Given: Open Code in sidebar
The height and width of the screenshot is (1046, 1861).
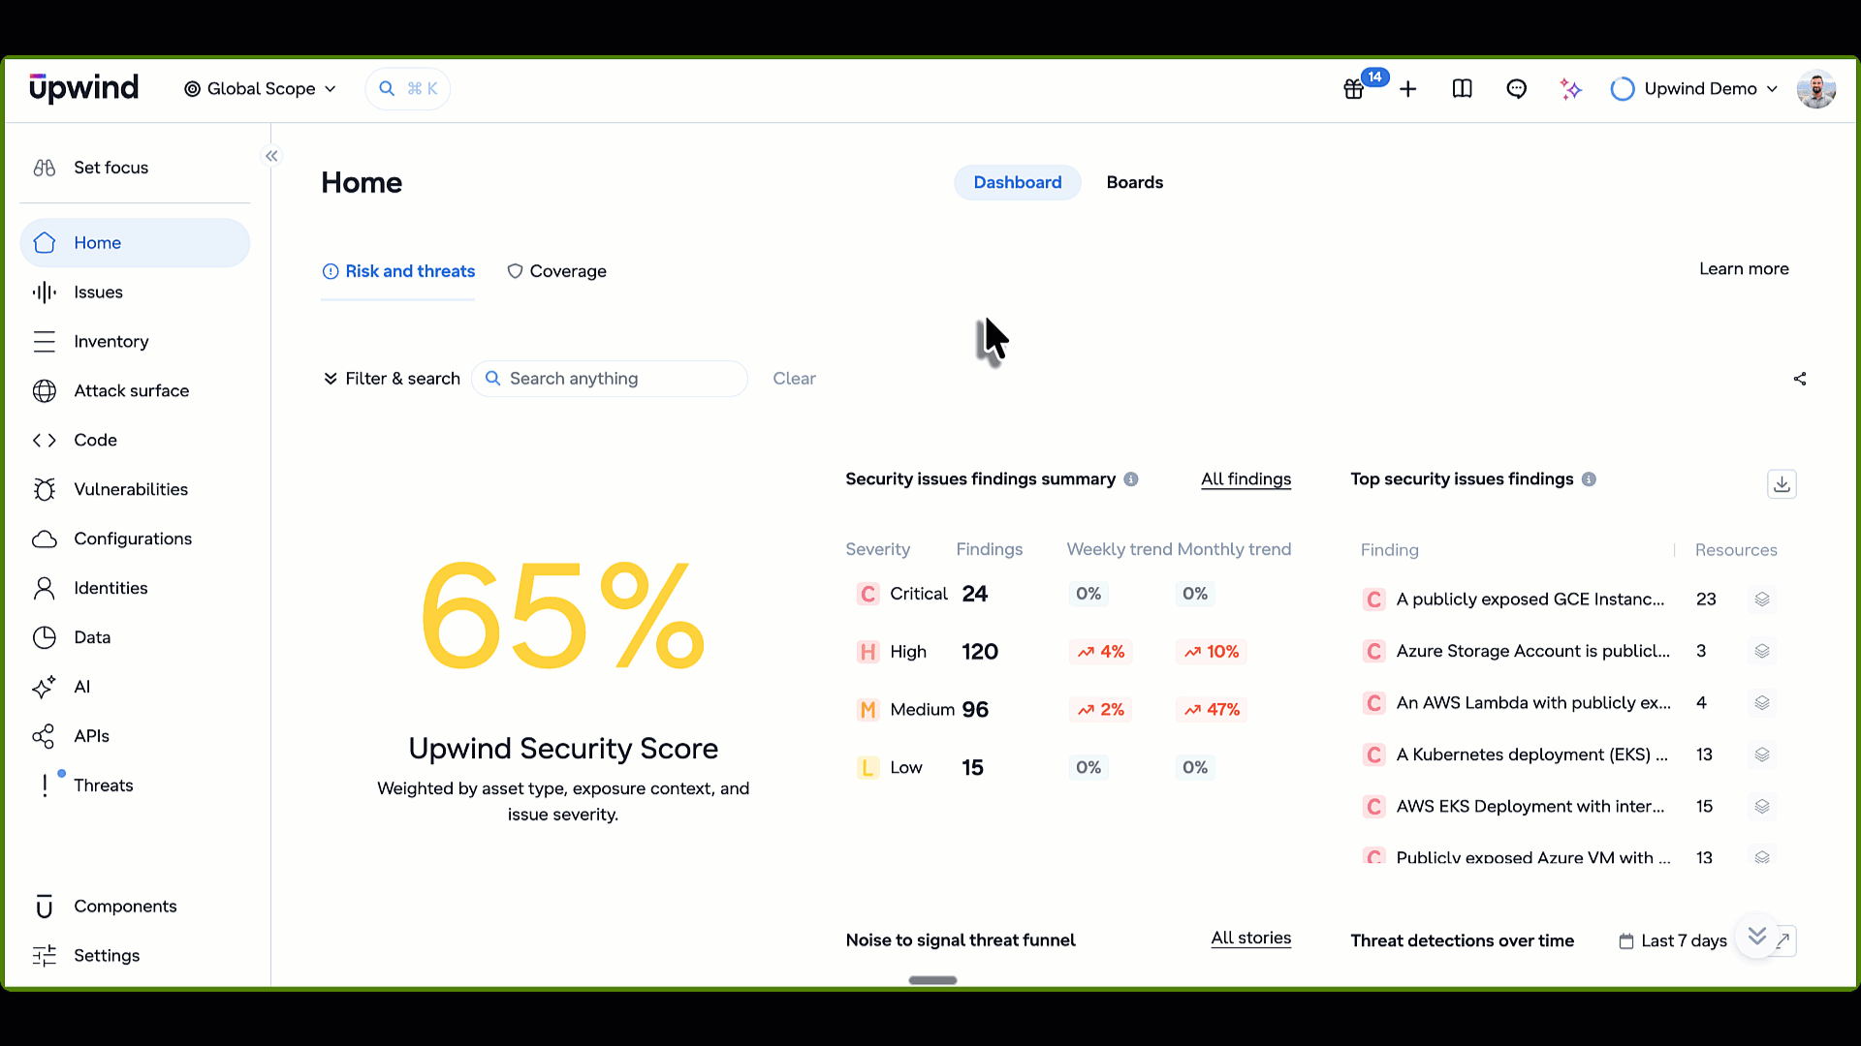Looking at the screenshot, I should coord(135,440).
